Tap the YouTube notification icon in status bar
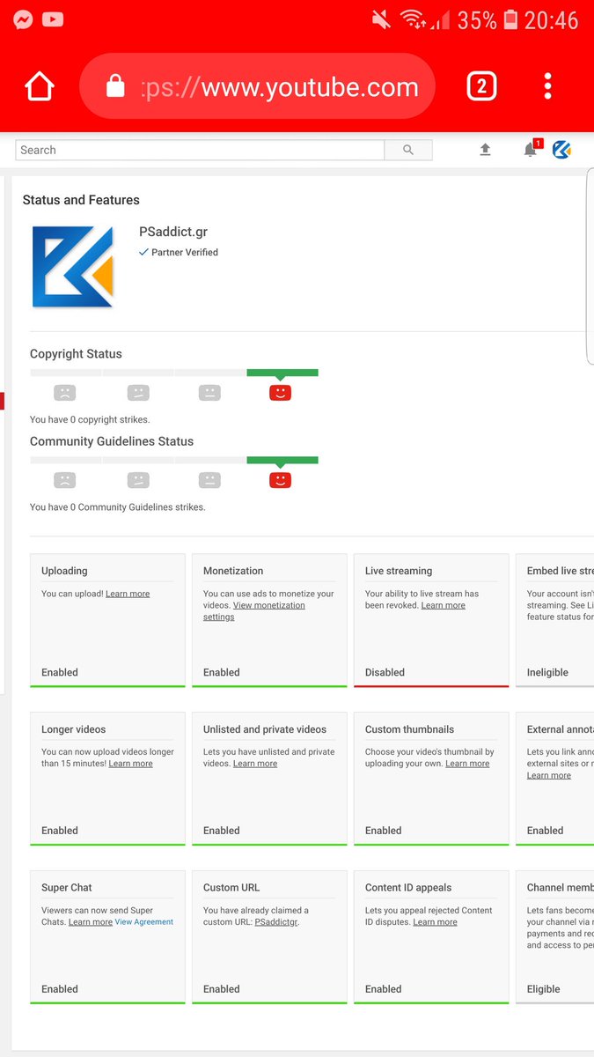 (53, 19)
